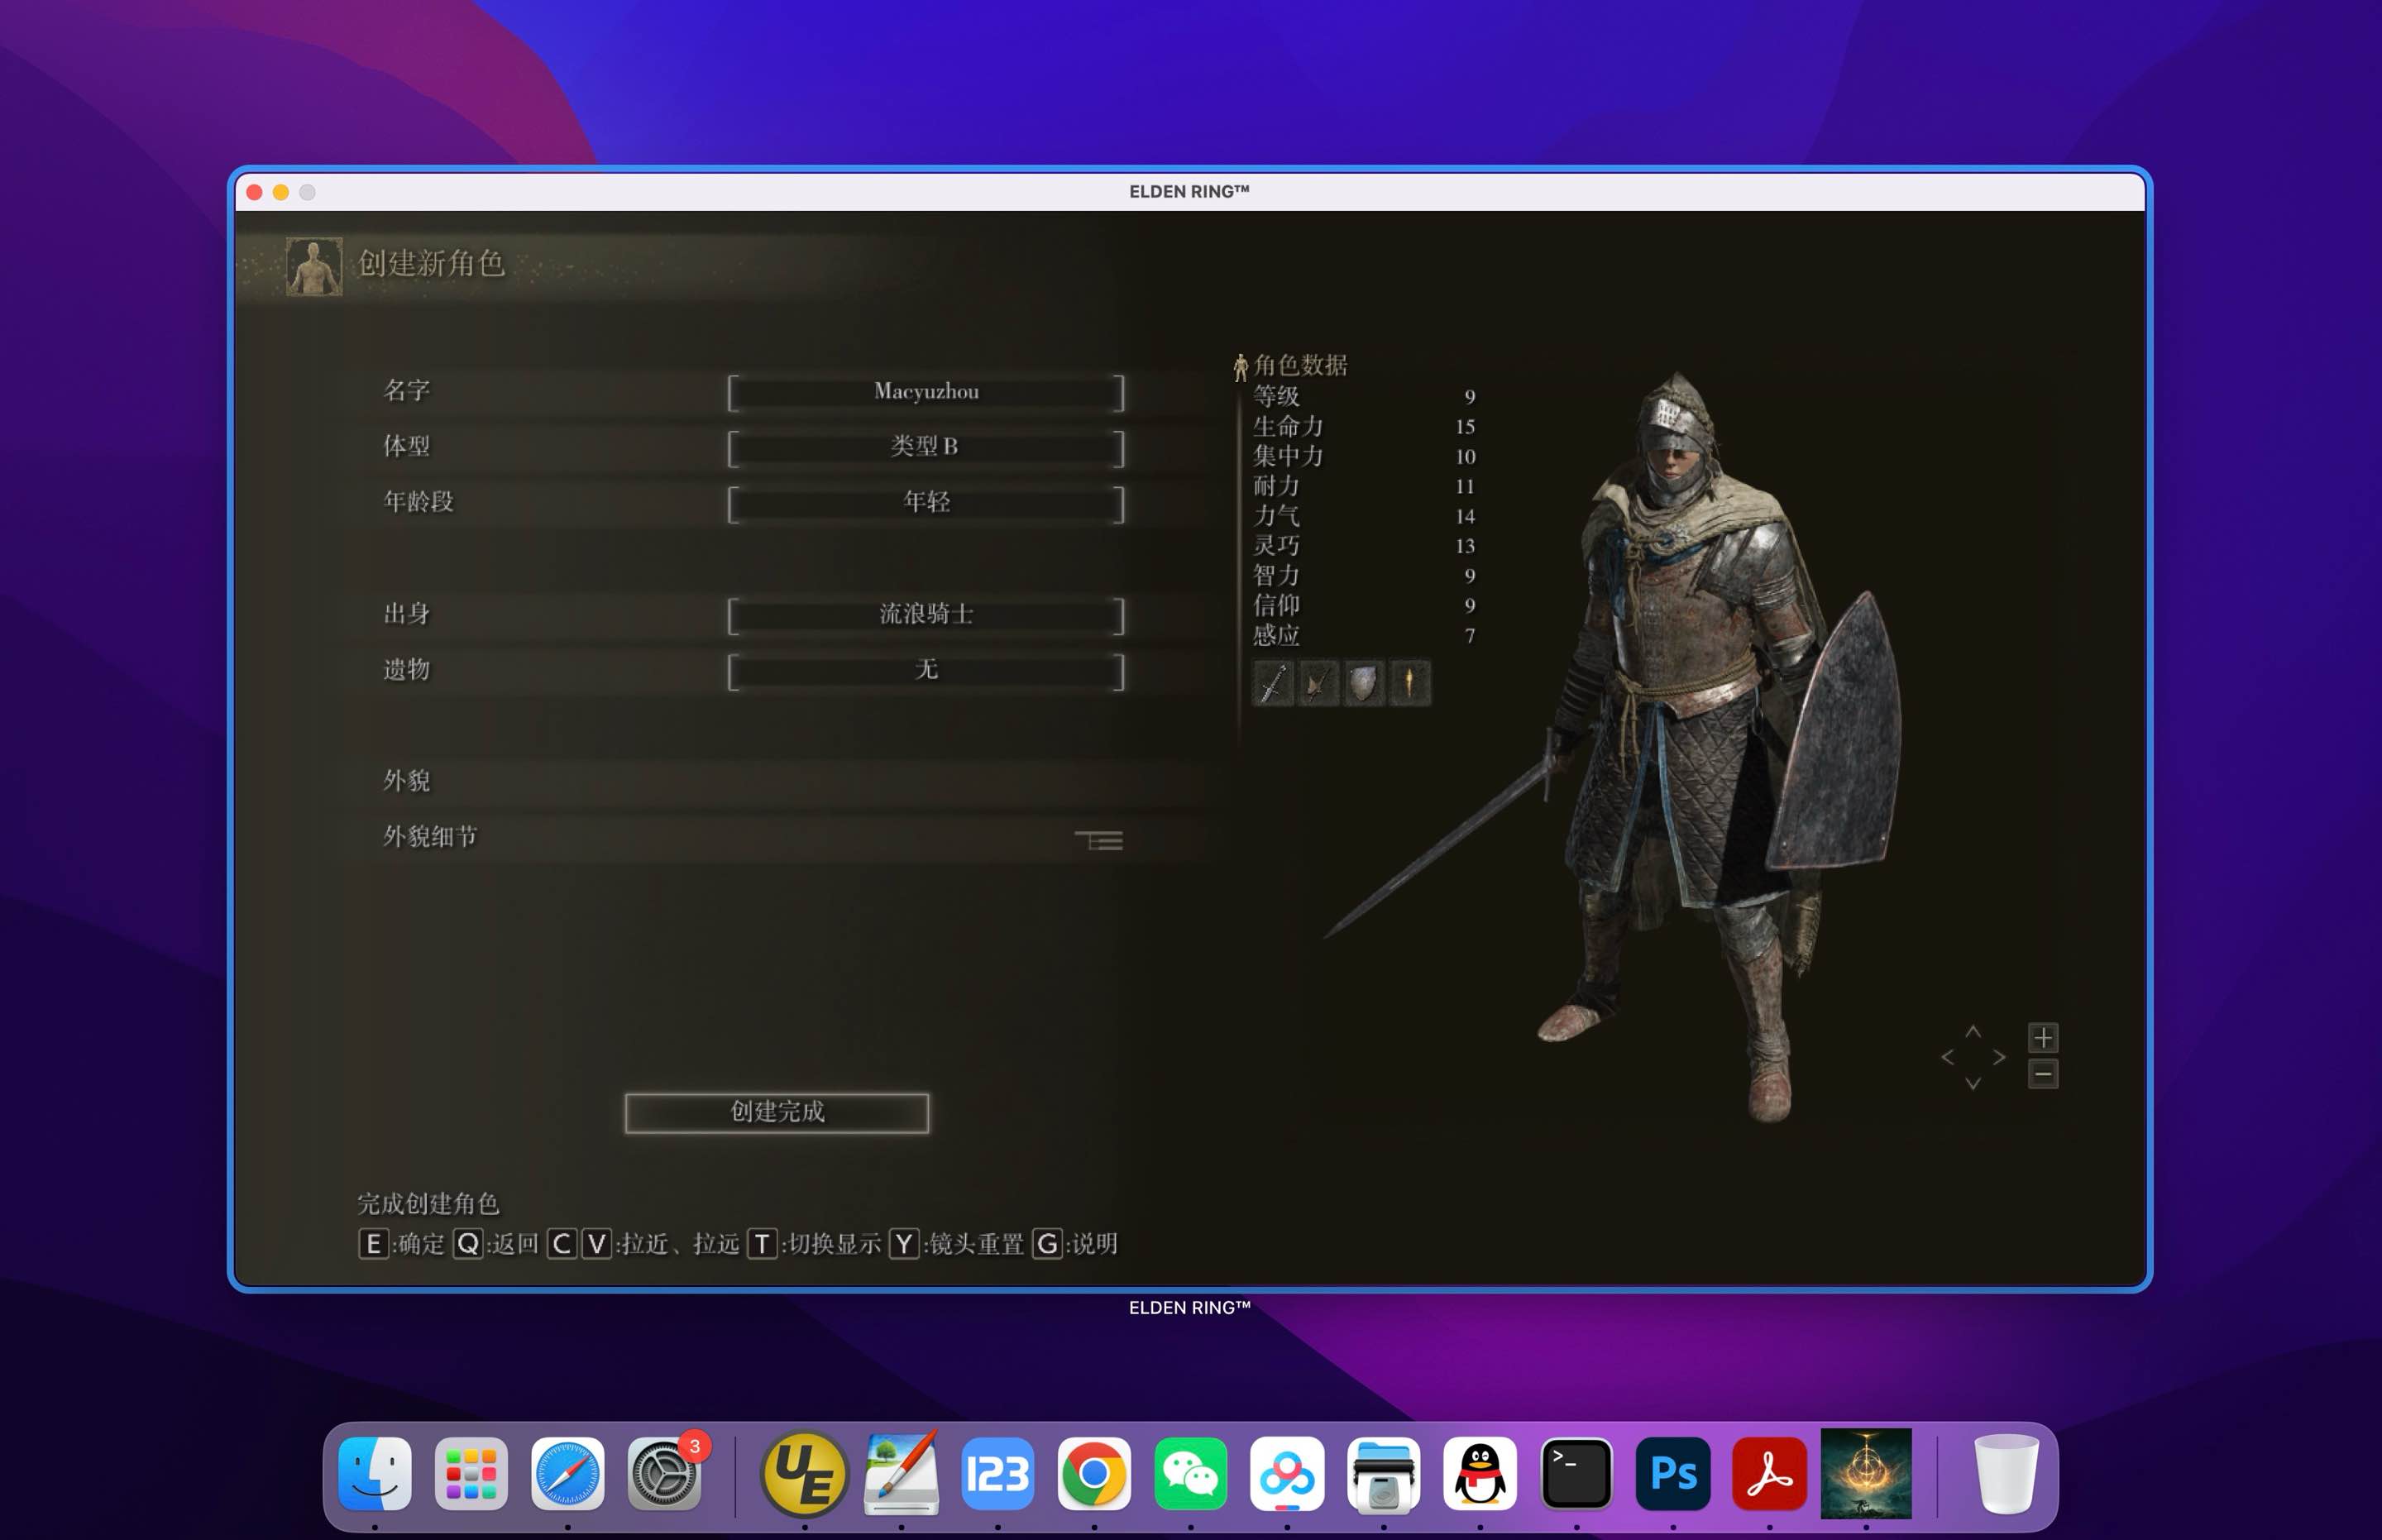The height and width of the screenshot is (1540, 2382).
Task: Open Terminal from the Dock
Action: coord(1576,1474)
